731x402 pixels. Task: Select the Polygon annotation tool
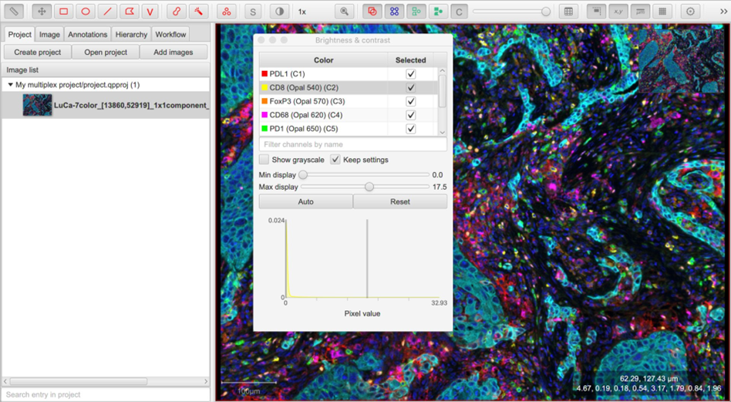click(129, 12)
